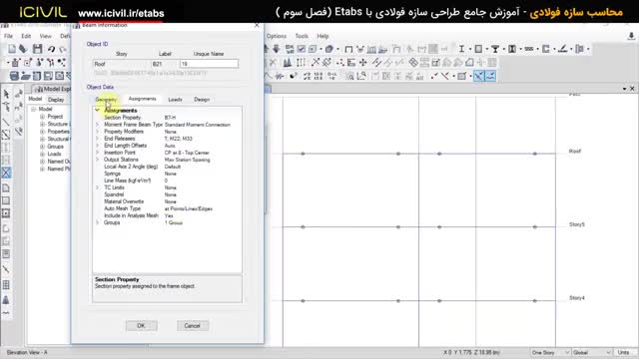Click the New Model icon
Viewport: 639px width, 359px height.
pos(12,49)
